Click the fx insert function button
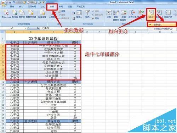177x133 pixels. (x=38, y=28)
